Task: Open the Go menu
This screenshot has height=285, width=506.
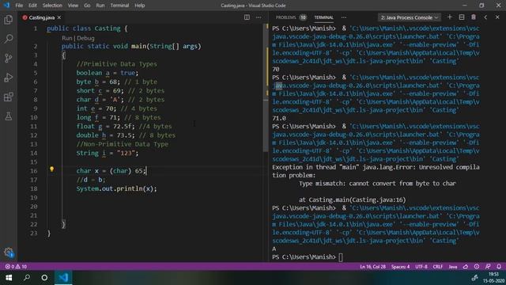Action: pyautogui.click(x=87, y=6)
